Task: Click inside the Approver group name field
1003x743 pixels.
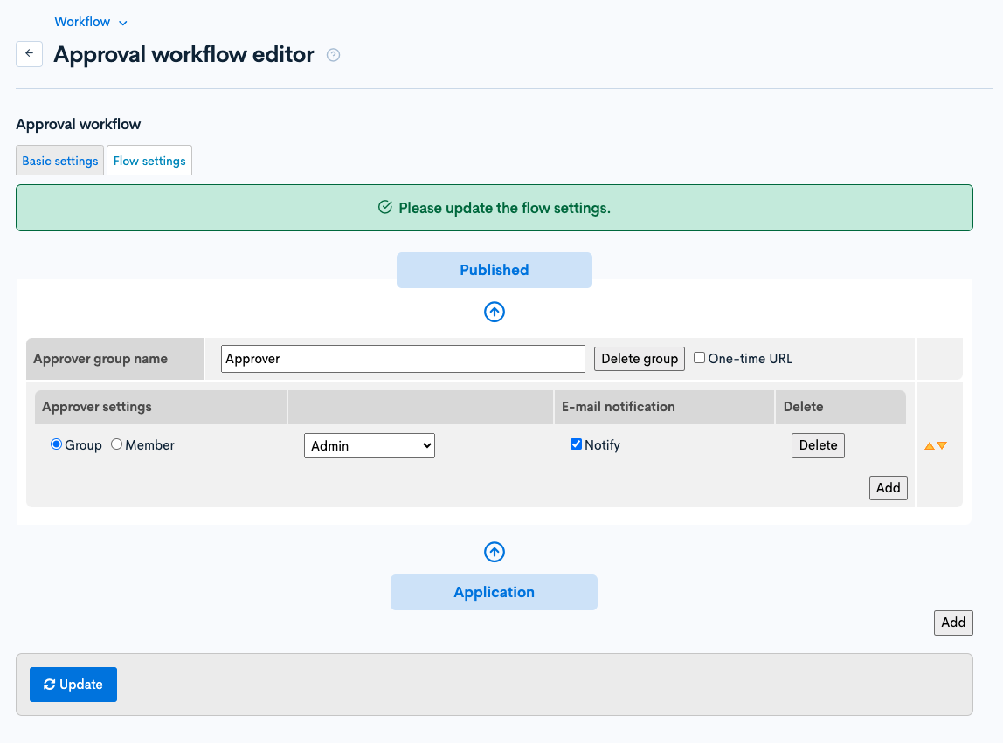Action: click(402, 358)
